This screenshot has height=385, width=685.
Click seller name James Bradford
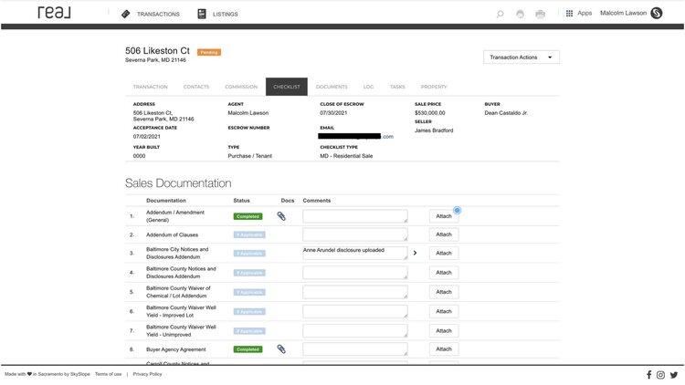click(x=434, y=130)
